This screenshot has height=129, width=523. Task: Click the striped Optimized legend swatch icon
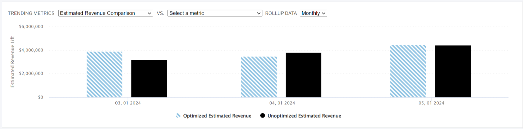178,116
